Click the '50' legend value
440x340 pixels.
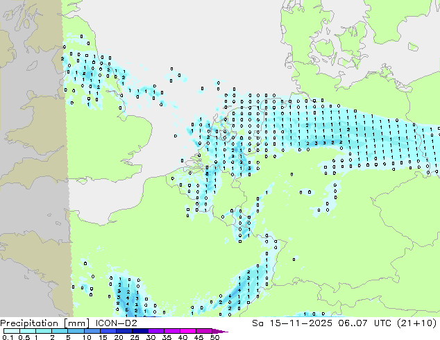(x=214, y=337)
